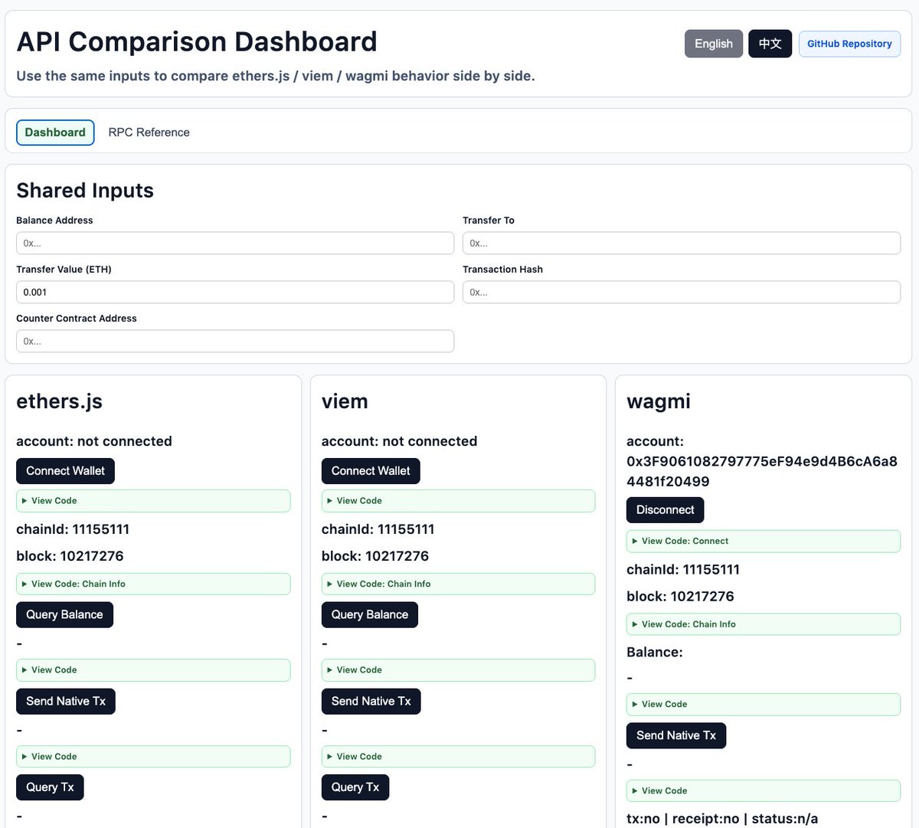Switch language to English
The image size is (919, 828).
coord(714,44)
